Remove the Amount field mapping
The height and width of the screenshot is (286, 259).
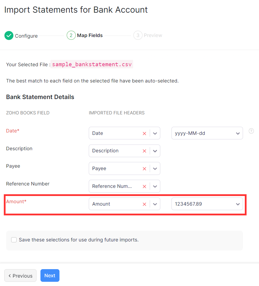[x=144, y=204]
